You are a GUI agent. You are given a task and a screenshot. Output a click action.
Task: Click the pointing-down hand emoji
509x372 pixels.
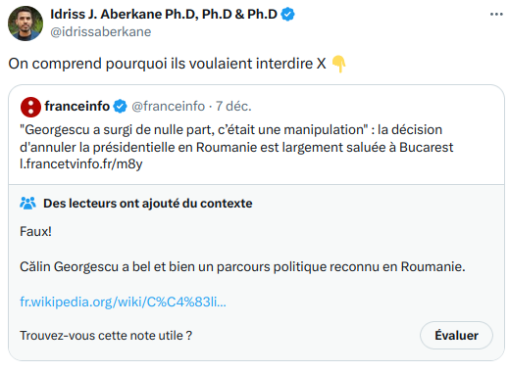click(338, 64)
